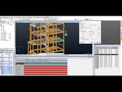Expand the Auxiliary objects node
122x92 pixels.
[1, 39]
